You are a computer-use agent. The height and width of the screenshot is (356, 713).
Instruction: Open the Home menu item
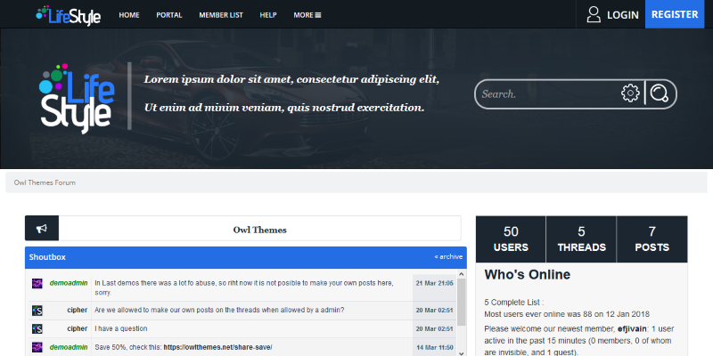pos(129,15)
